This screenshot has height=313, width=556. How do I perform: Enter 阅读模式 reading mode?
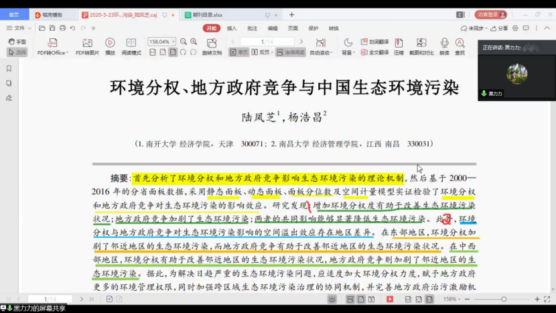131,47
